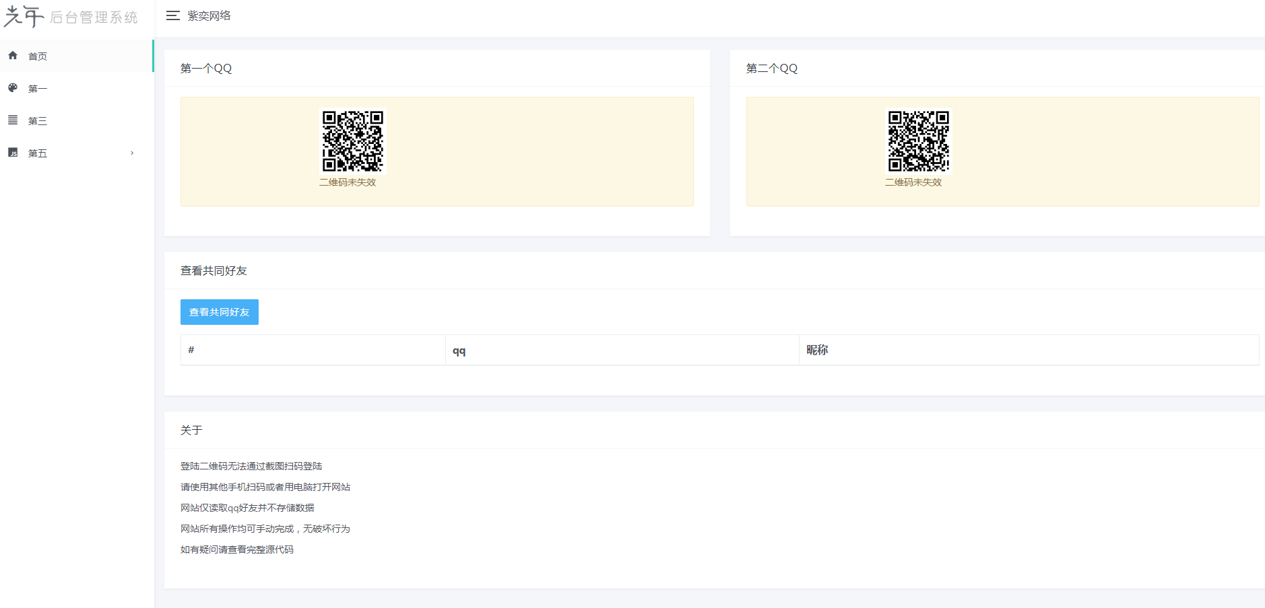Click the JS icon beside 第五
Image resolution: width=1265 pixels, height=608 pixels.
pyautogui.click(x=13, y=153)
